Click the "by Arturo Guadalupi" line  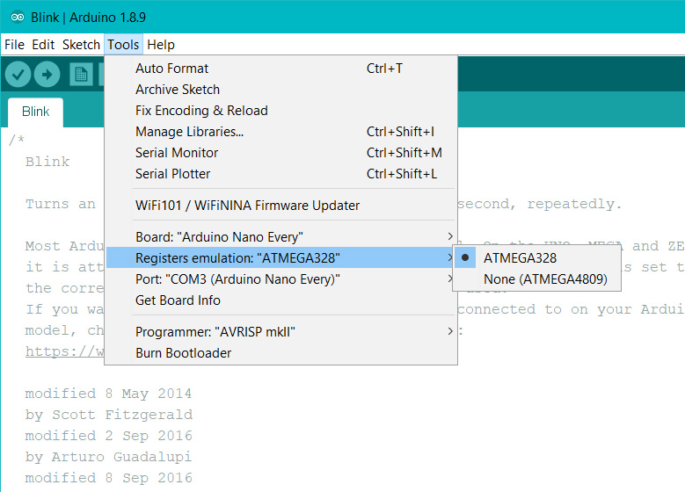[108, 457]
